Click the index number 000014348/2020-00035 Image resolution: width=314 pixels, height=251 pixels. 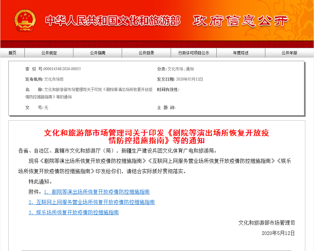click(x=62, y=69)
